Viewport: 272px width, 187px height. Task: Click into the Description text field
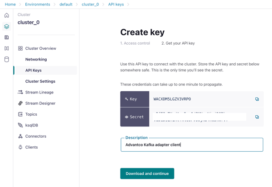pyautogui.click(x=192, y=145)
